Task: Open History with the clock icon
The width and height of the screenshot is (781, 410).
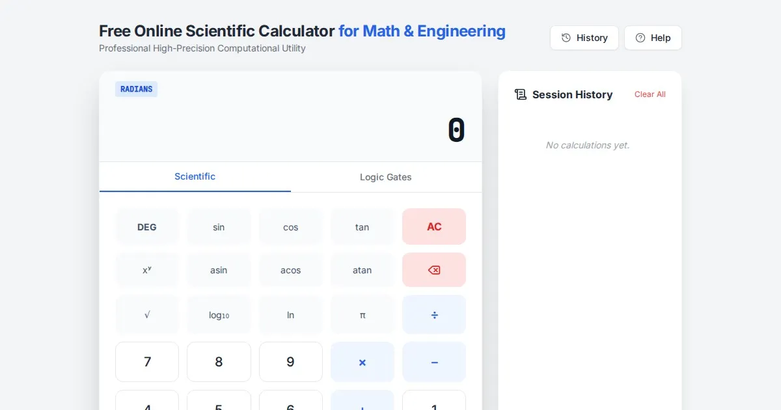Action: [584, 38]
